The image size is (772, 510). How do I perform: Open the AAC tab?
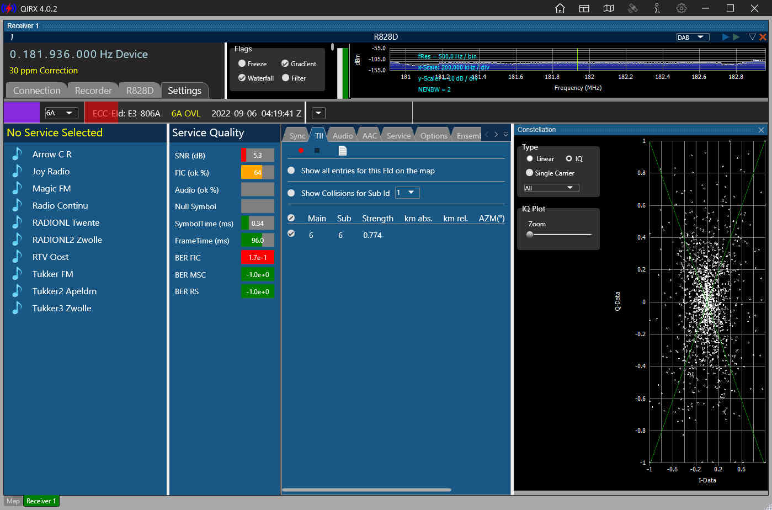(x=369, y=136)
